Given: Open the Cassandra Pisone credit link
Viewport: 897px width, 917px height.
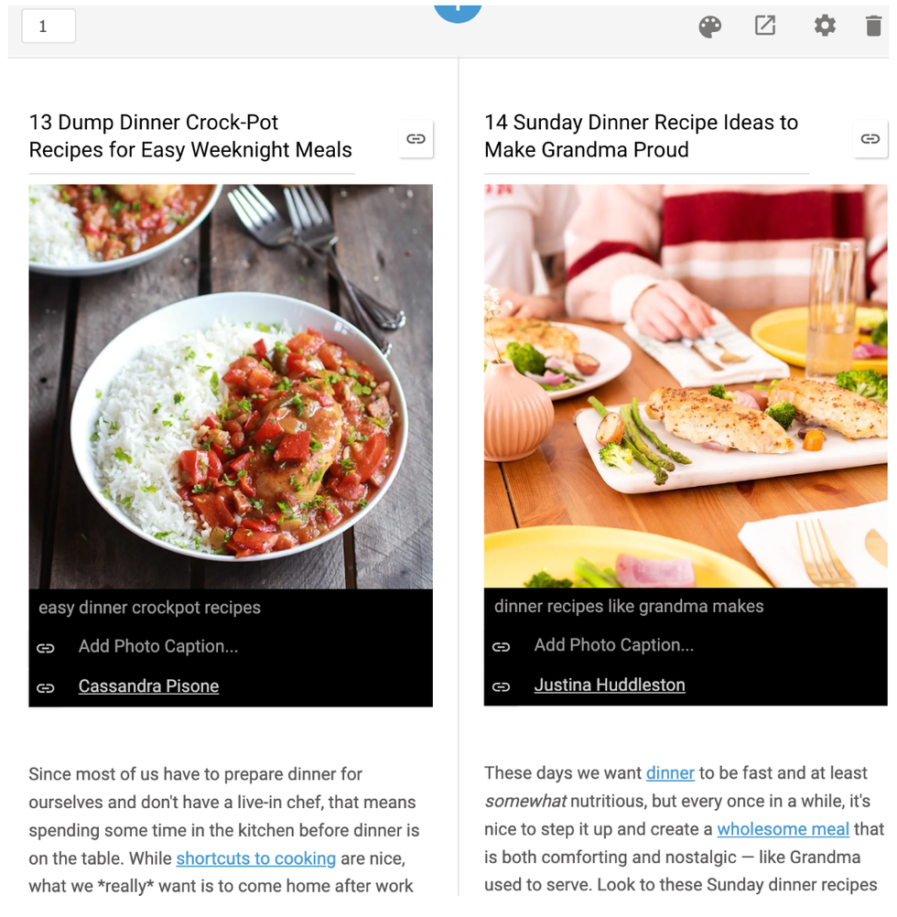Looking at the screenshot, I should click(x=148, y=686).
